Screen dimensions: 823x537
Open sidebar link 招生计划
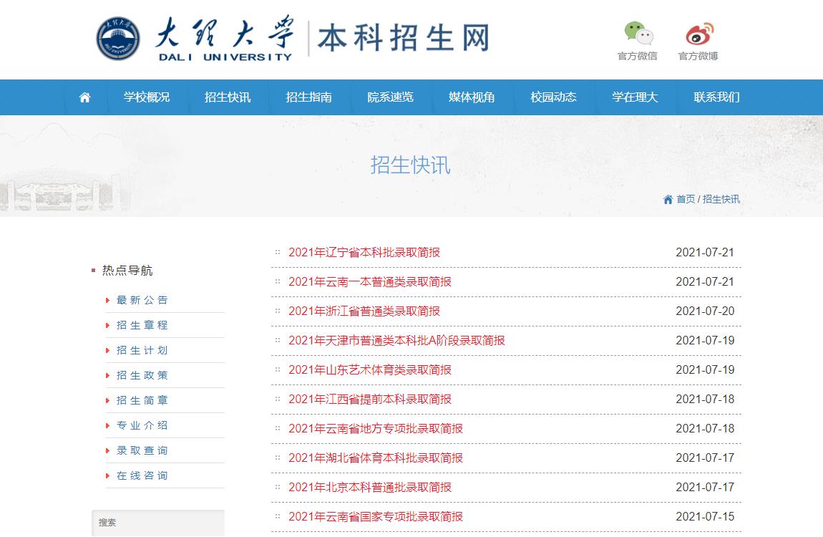142,351
